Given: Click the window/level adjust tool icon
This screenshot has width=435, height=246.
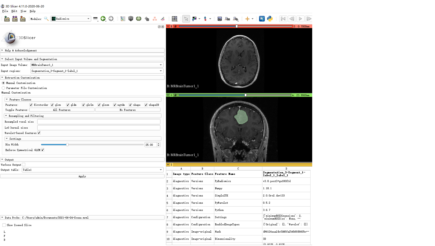Looking at the screenshot, I should coord(194,19).
